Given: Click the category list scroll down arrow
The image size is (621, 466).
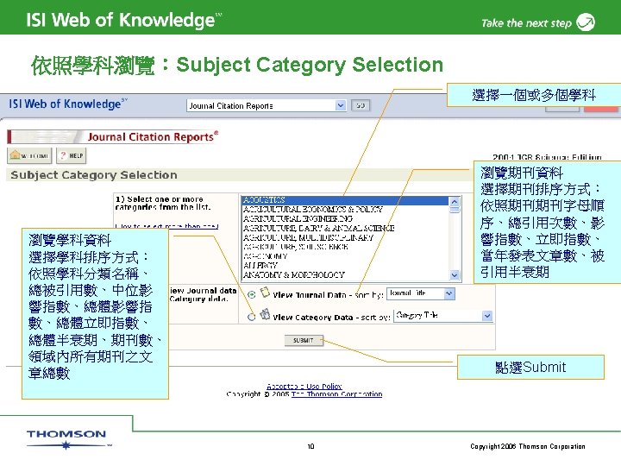Looking at the screenshot, I should 455,274.
